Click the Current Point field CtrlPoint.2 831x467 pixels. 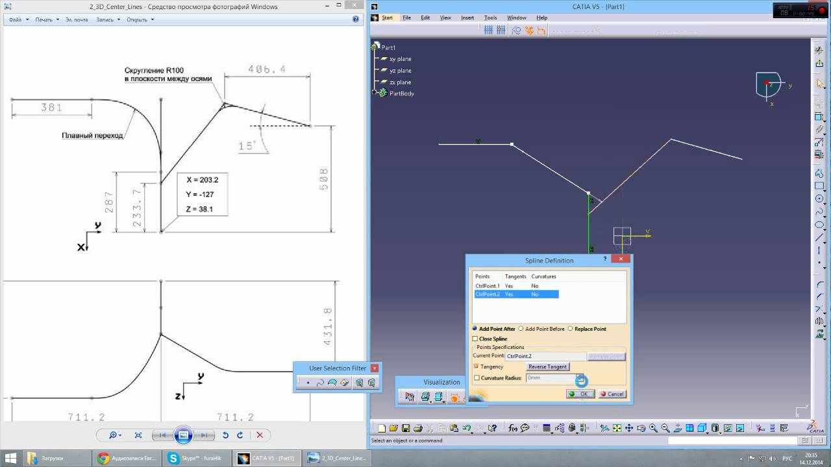545,356
